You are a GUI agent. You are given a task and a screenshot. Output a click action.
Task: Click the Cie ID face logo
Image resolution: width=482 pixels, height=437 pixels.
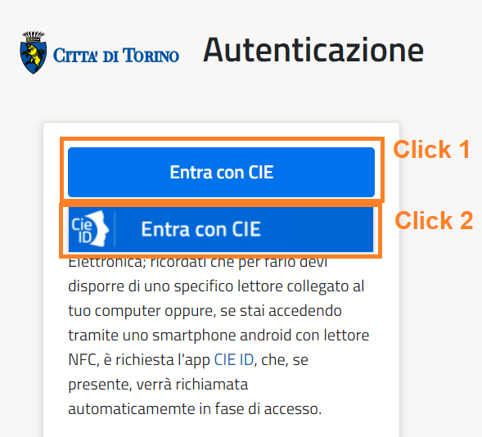(x=90, y=229)
